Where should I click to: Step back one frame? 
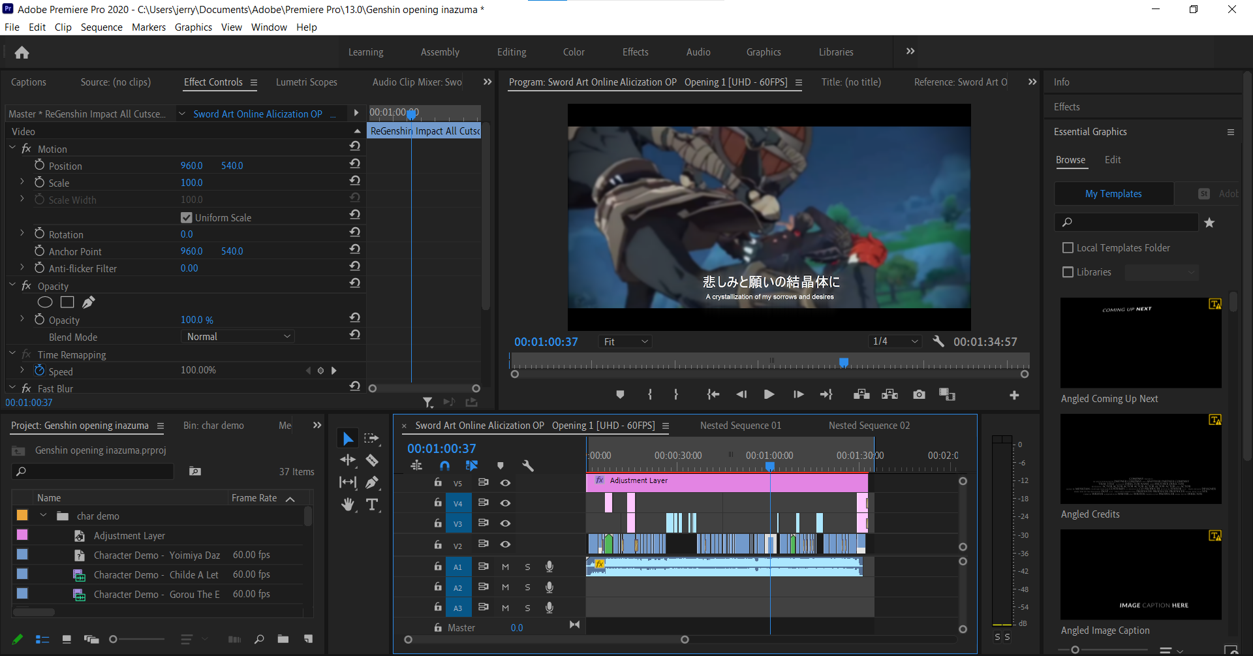click(x=741, y=394)
